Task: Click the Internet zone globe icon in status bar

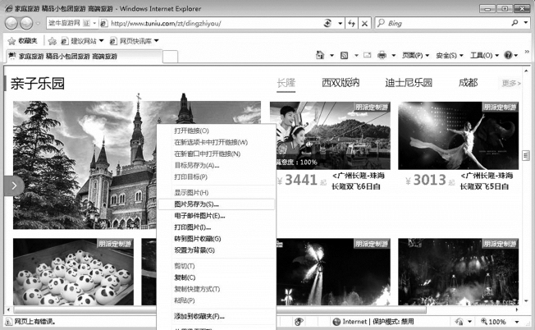Action: (336, 322)
